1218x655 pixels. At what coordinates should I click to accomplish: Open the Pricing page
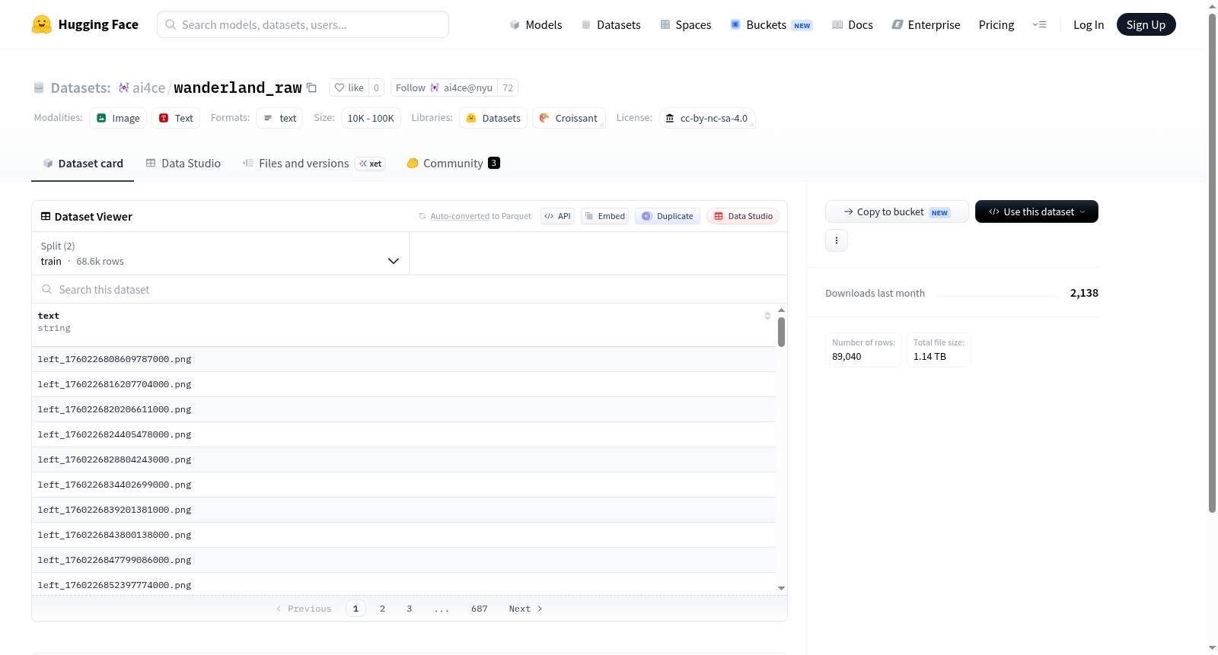(x=996, y=24)
